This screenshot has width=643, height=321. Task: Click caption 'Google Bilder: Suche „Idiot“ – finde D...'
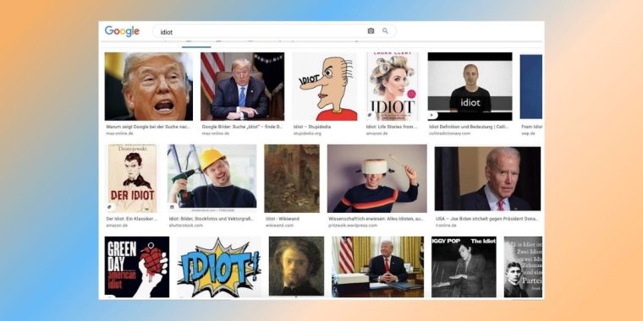242,127
